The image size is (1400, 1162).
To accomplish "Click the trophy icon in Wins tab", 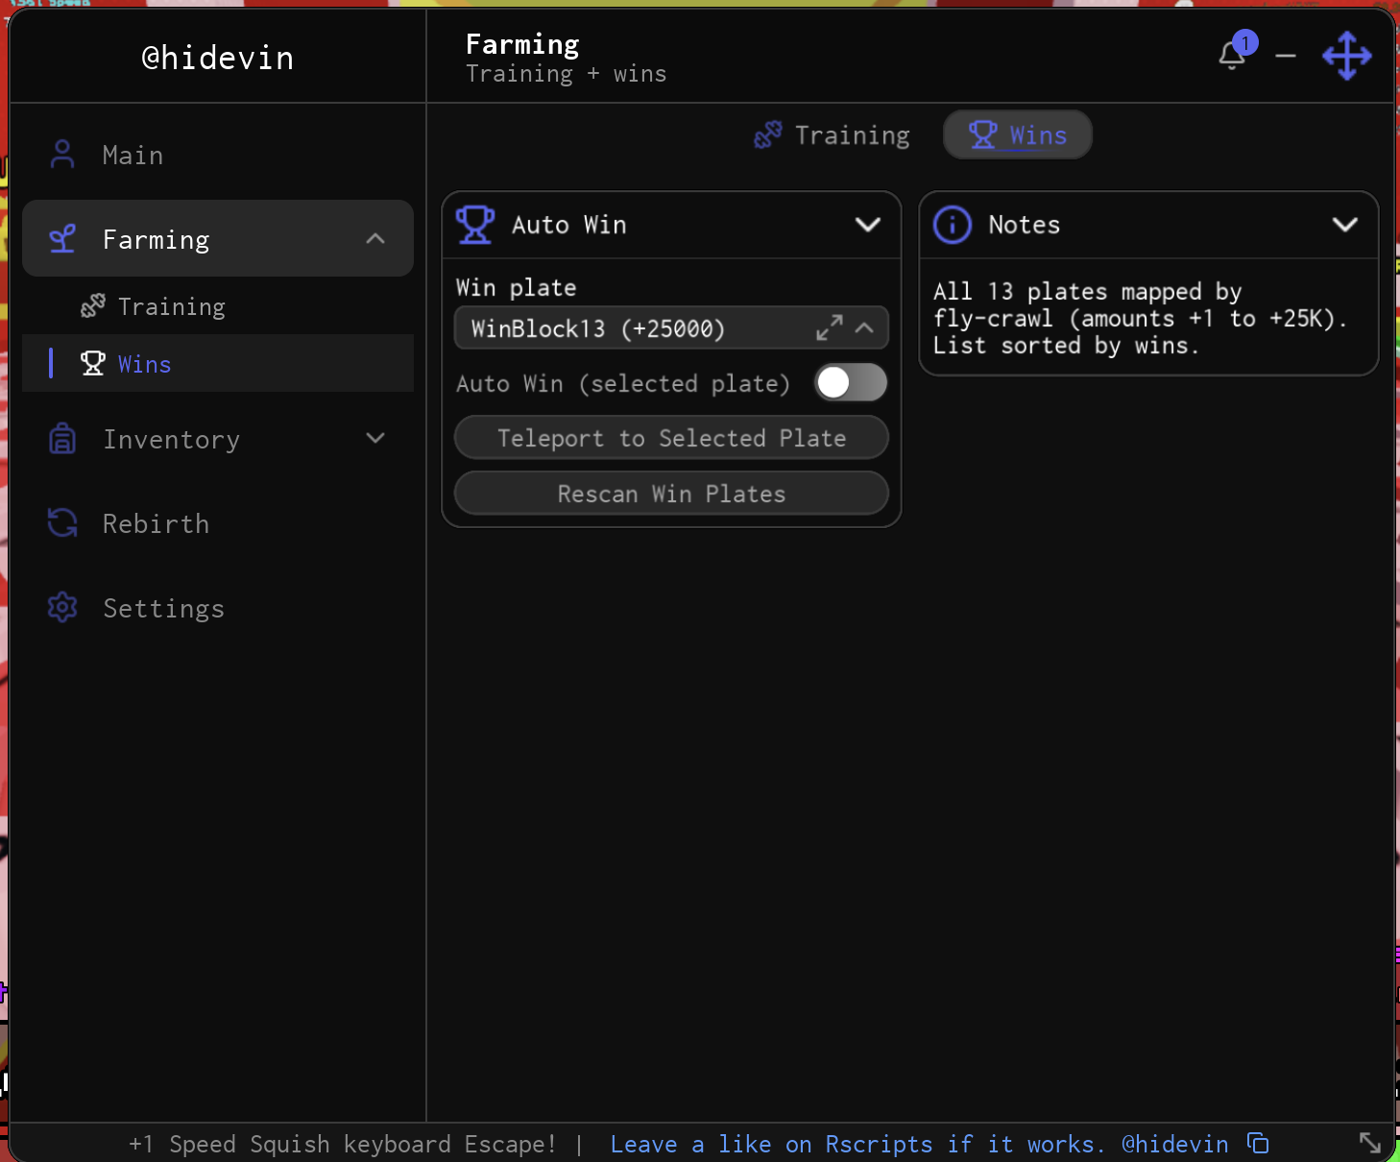I will (982, 135).
